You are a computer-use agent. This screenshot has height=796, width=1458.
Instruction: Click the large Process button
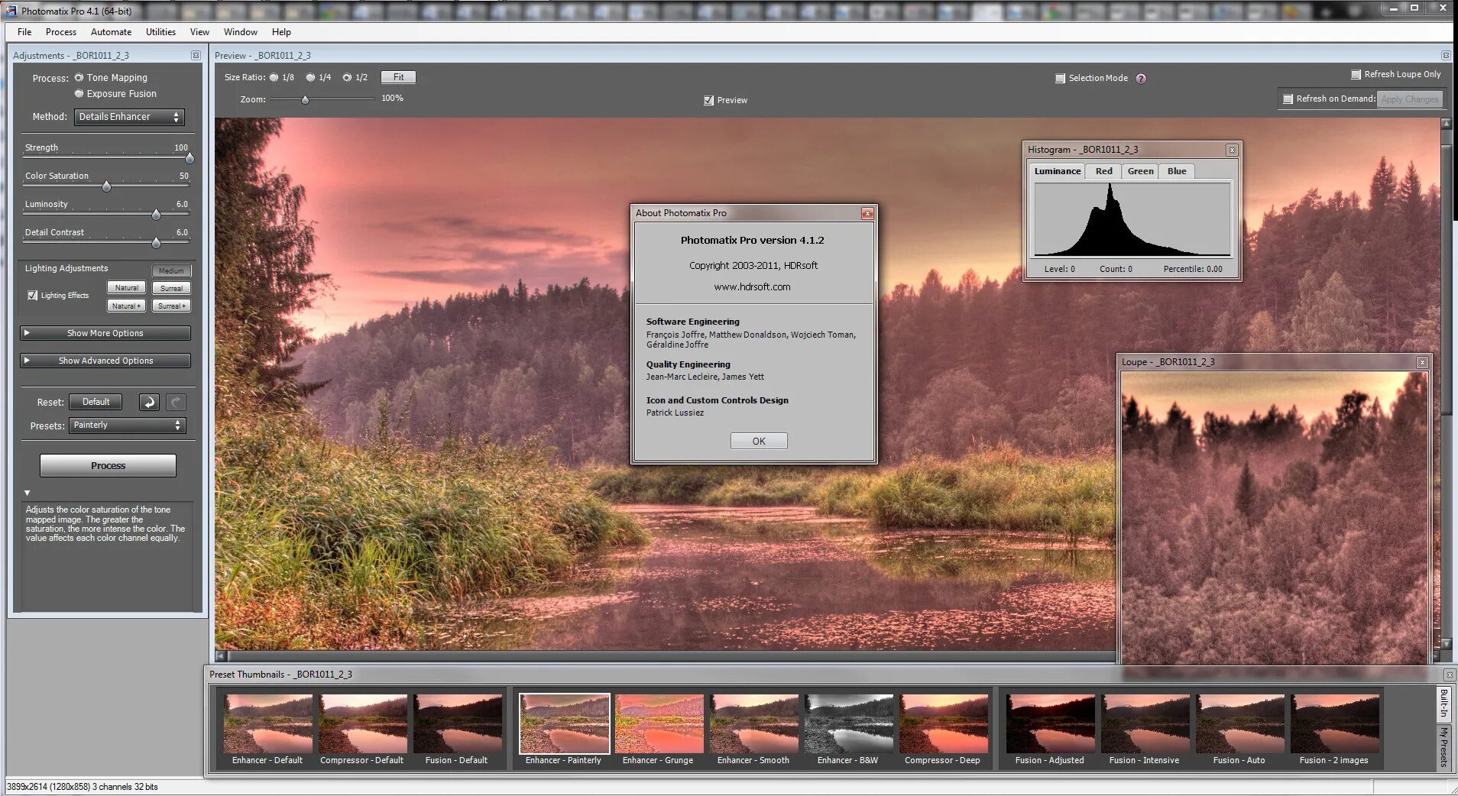tap(108, 466)
